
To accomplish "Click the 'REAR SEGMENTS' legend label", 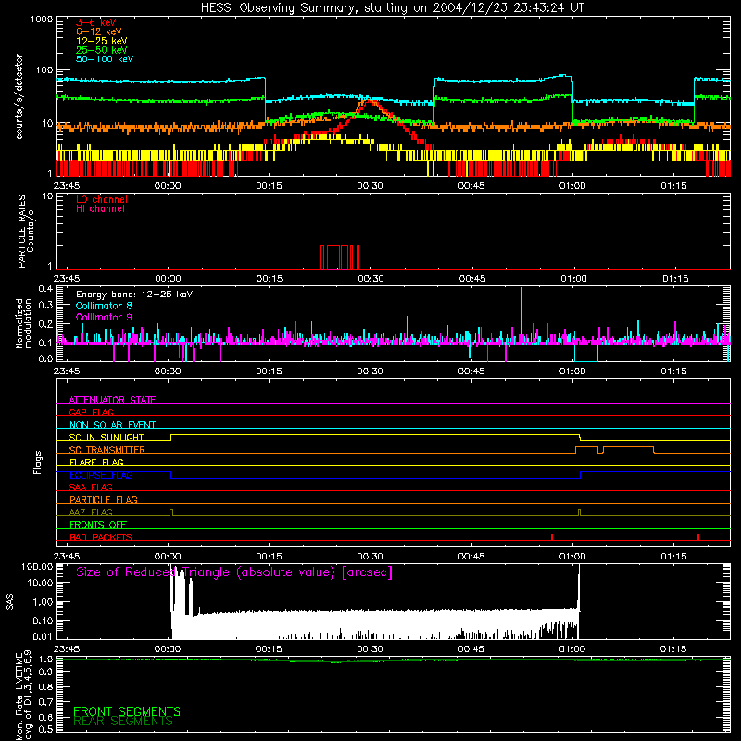I will pos(123,722).
